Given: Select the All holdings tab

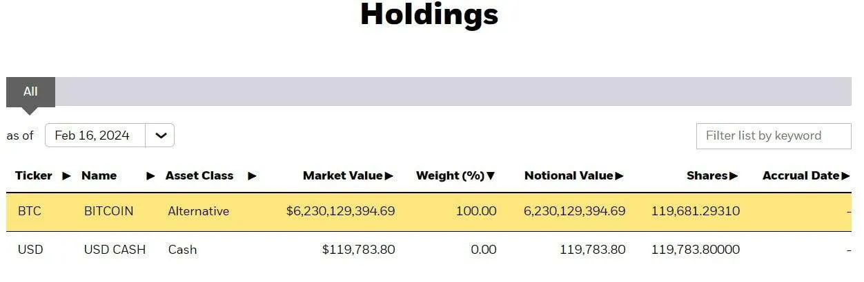Looking at the screenshot, I should coord(30,91).
